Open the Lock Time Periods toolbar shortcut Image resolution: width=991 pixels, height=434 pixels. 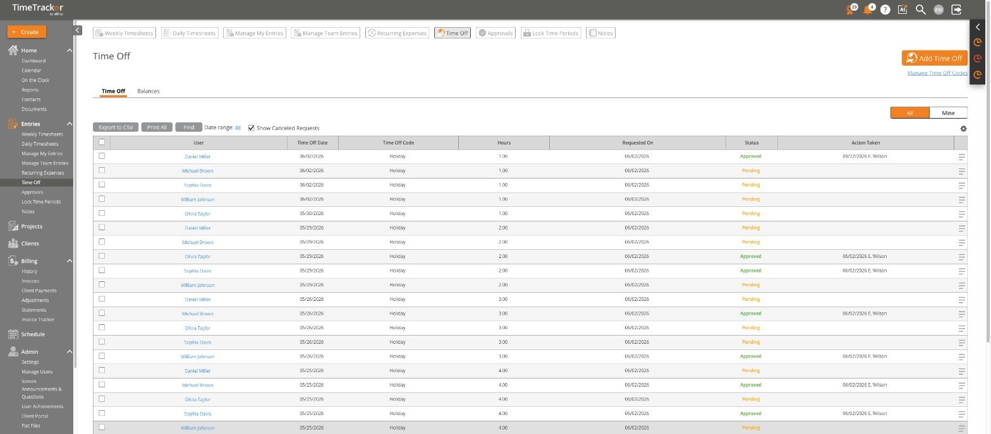coord(550,33)
